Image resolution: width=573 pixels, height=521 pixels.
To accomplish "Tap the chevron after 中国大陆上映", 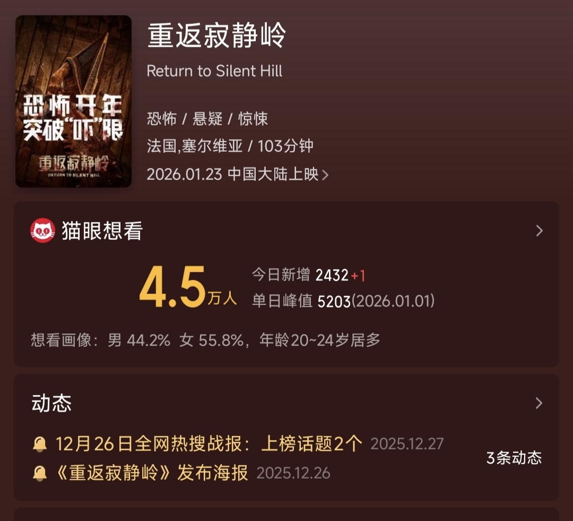I will click(325, 175).
